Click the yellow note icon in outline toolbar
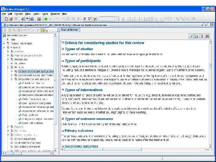This screenshot has height=162, width=216. point(43,30)
